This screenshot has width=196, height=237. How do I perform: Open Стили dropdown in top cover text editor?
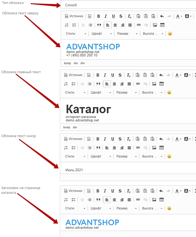click(76, 34)
